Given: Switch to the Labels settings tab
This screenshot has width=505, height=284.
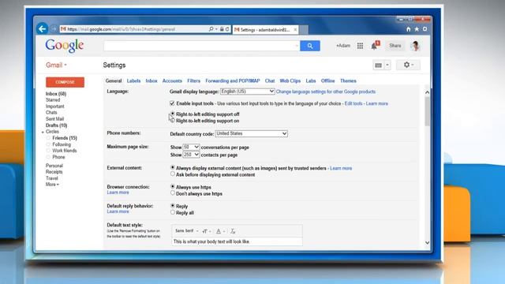Looking at the screenshot, I should coord(133,80).
